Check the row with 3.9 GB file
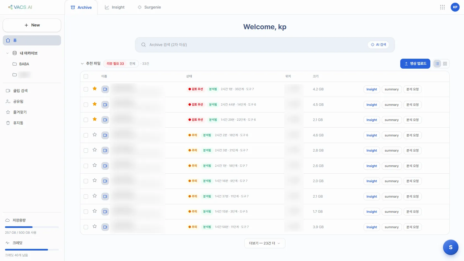 pos(86,227)
